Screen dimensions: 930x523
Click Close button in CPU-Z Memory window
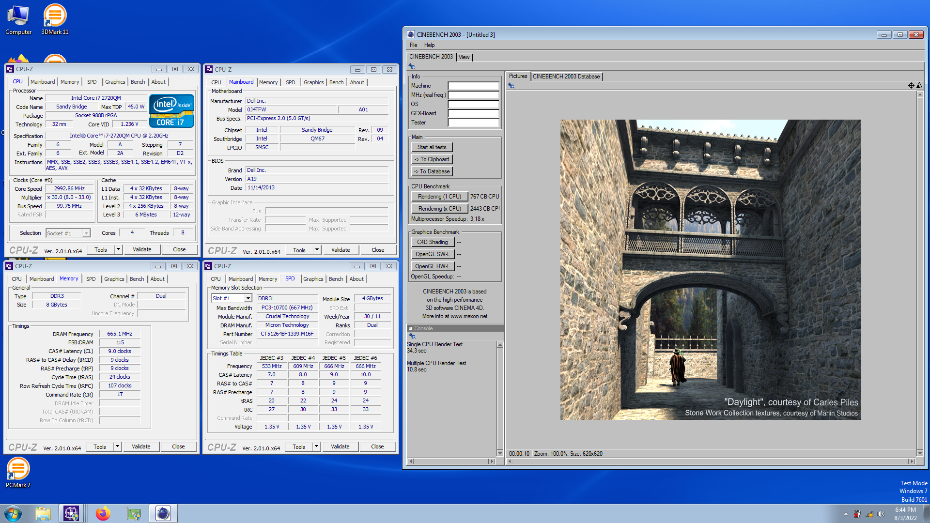[178, 446]
